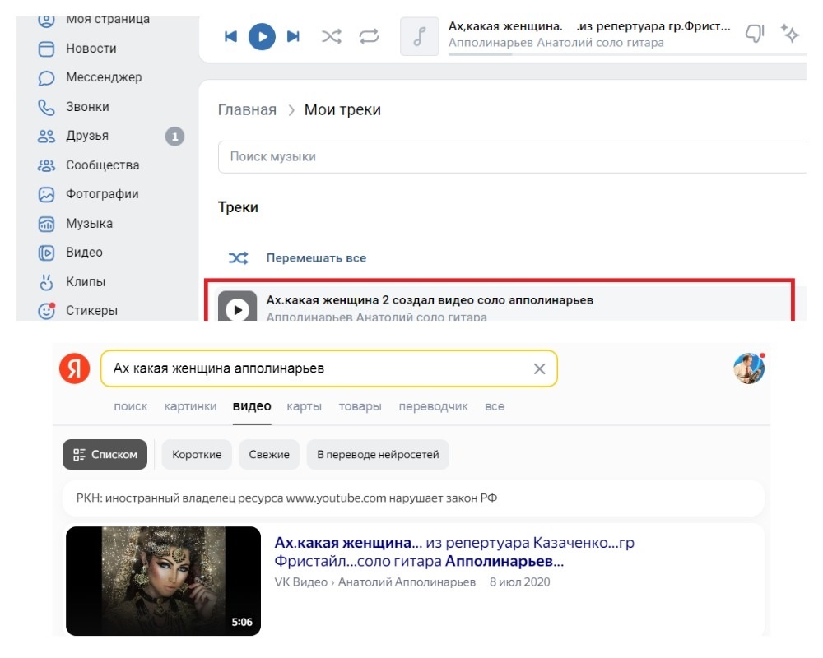Click Перемешать все button
Screen dimensions: 823x658
[316, 258]
